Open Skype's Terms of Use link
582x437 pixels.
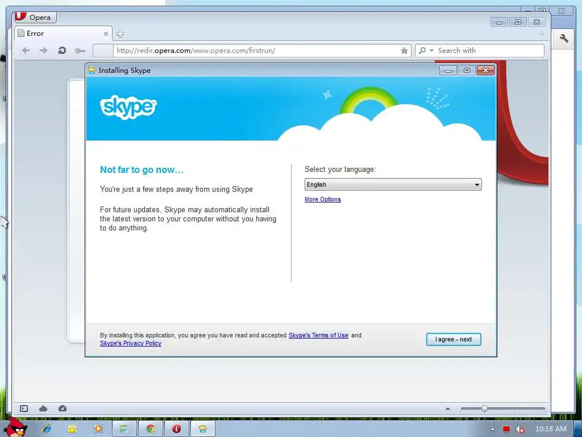point(318,335)
